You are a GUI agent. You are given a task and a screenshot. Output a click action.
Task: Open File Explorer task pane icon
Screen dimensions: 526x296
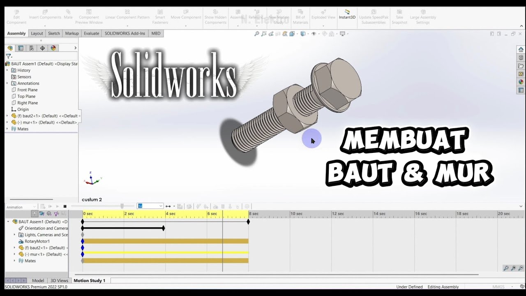(521, 66)
